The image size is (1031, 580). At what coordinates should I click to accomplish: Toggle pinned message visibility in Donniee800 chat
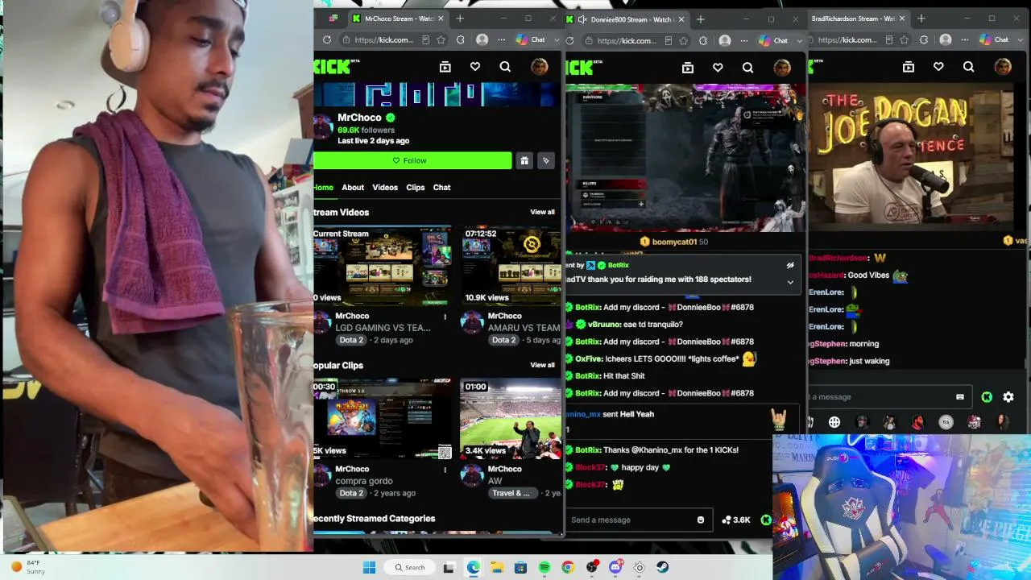[x=790, y=265]
